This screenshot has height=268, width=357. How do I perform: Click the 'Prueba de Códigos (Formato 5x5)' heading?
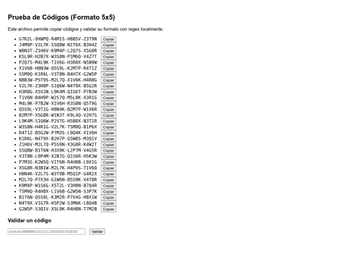coord(61,18)
